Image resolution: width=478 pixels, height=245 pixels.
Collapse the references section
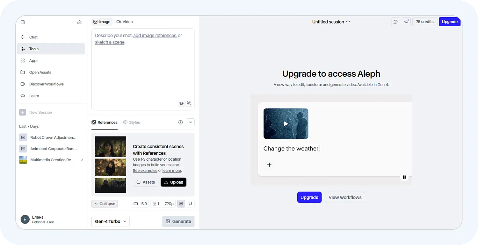105,204
